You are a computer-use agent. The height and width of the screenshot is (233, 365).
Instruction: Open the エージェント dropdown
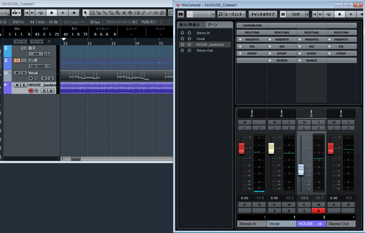point(235,14)
